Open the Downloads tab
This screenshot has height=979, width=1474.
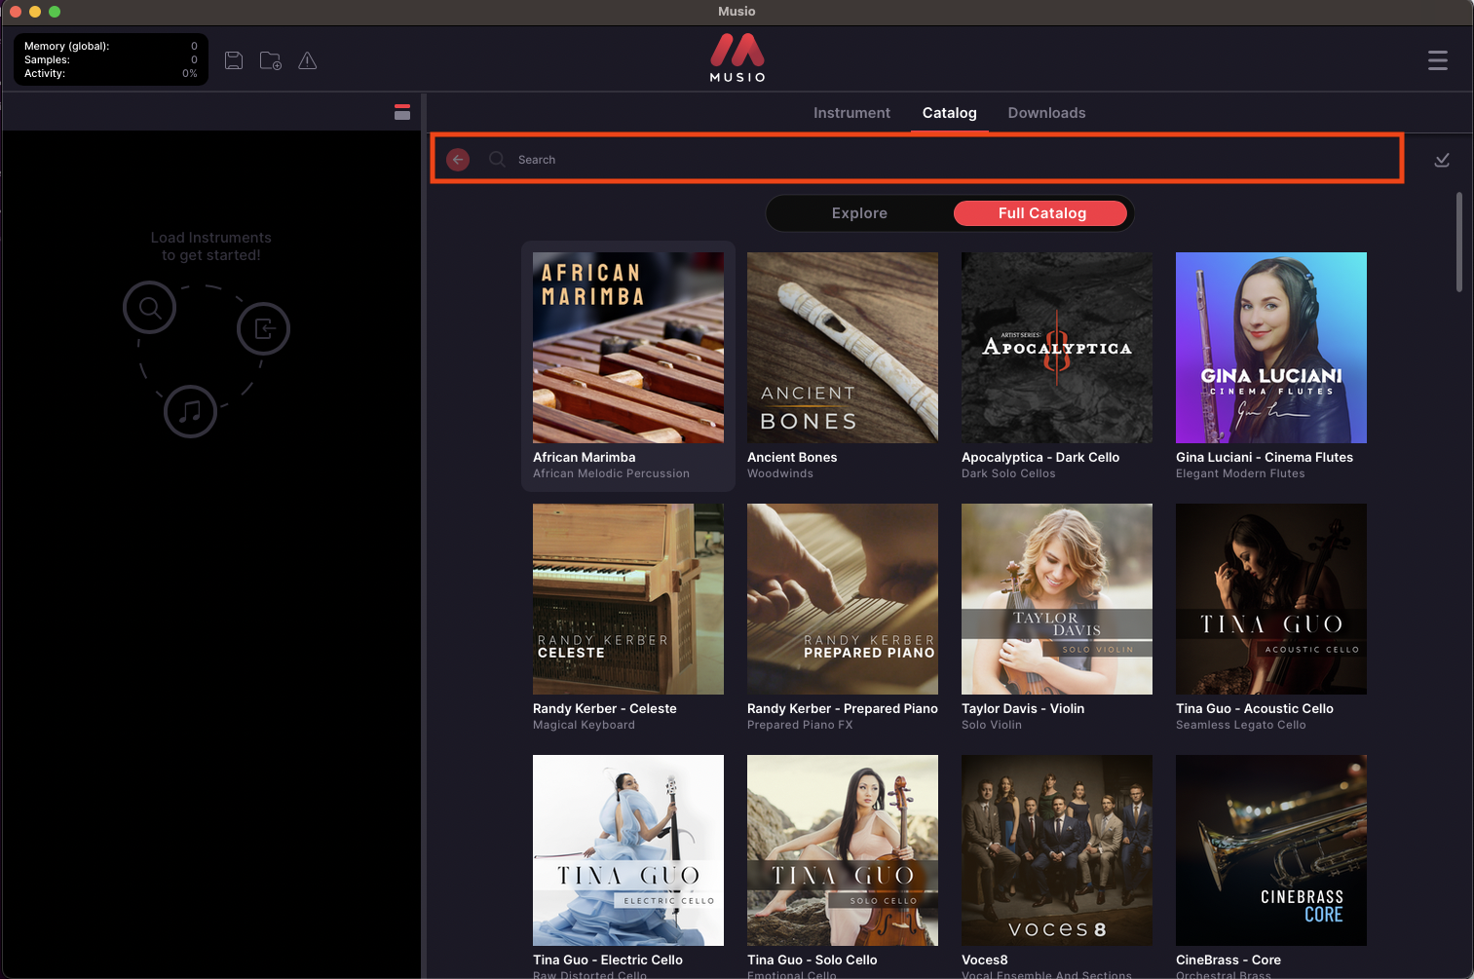pos(1046,113)
